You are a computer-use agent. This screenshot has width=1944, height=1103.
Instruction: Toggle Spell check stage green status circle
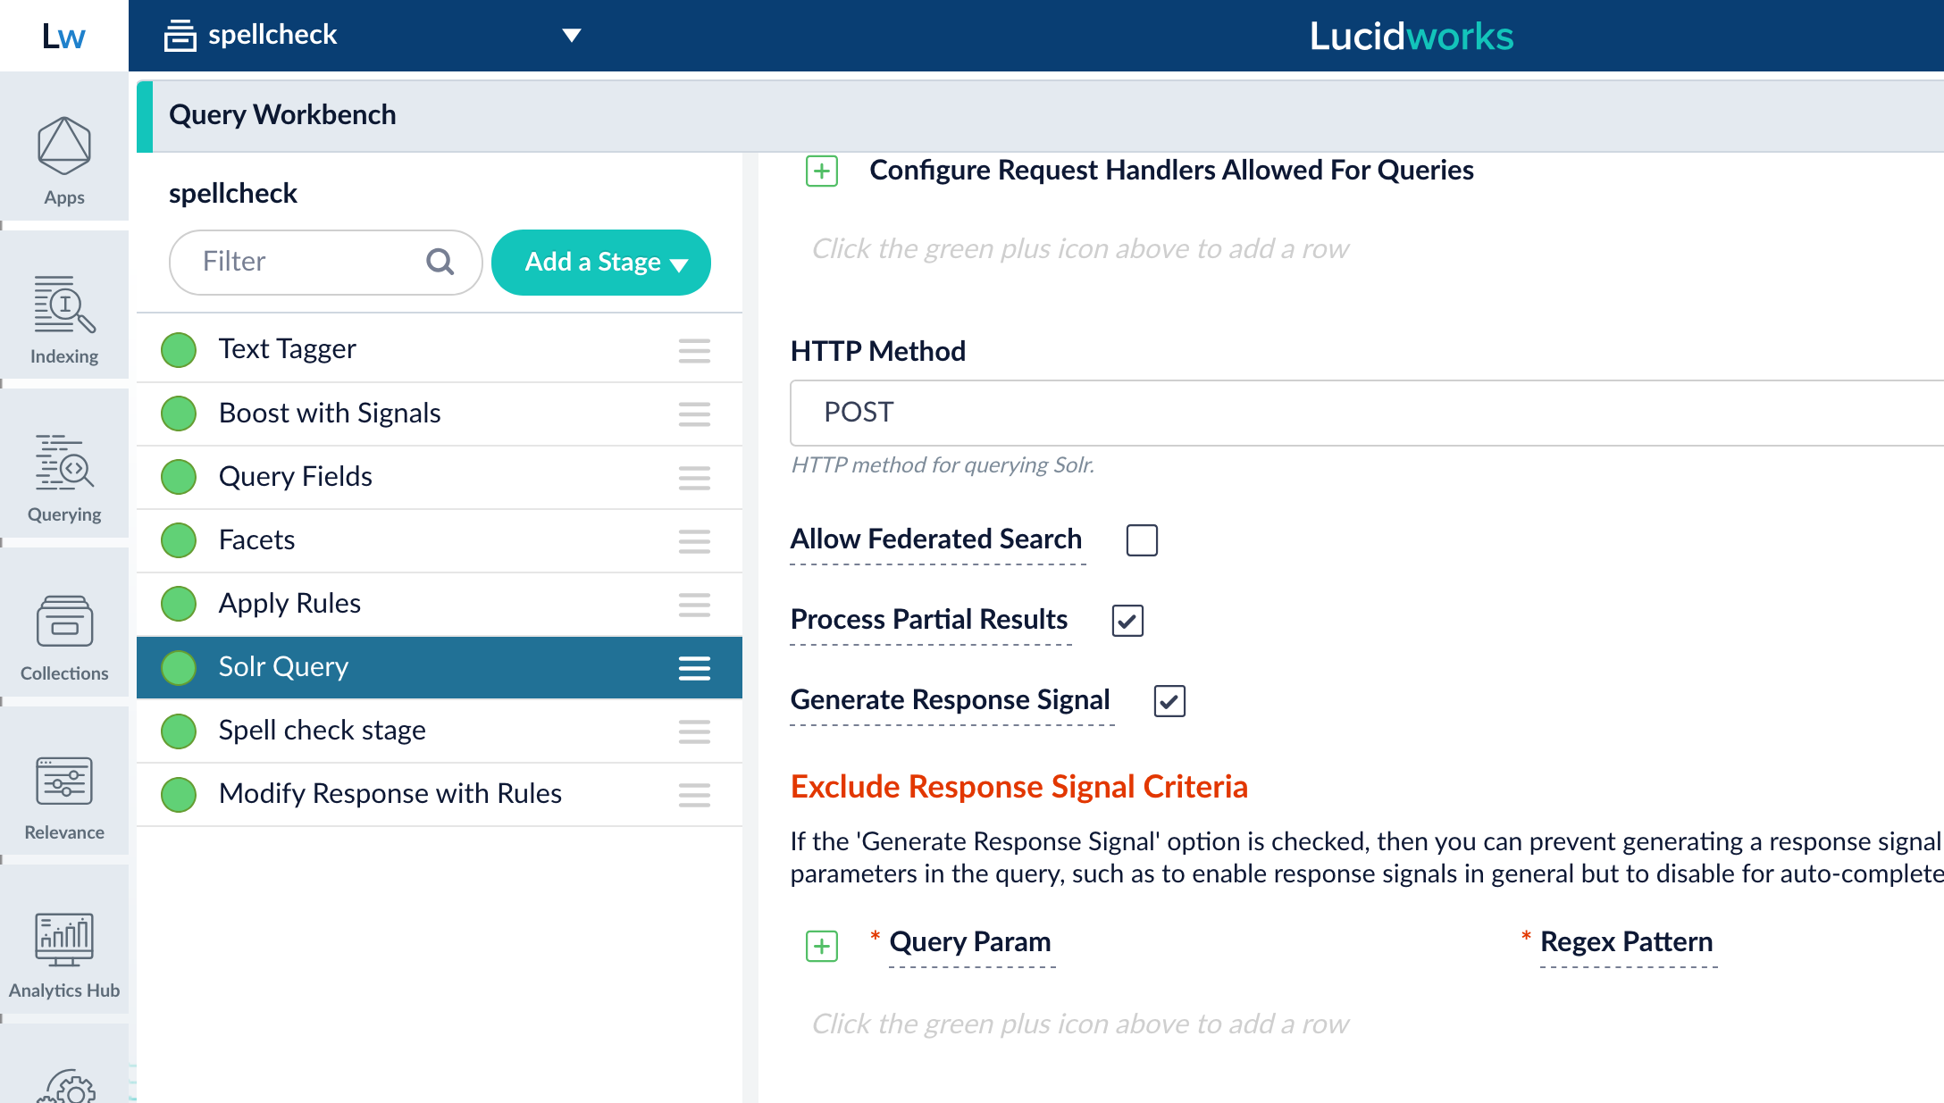click(179, 731)
